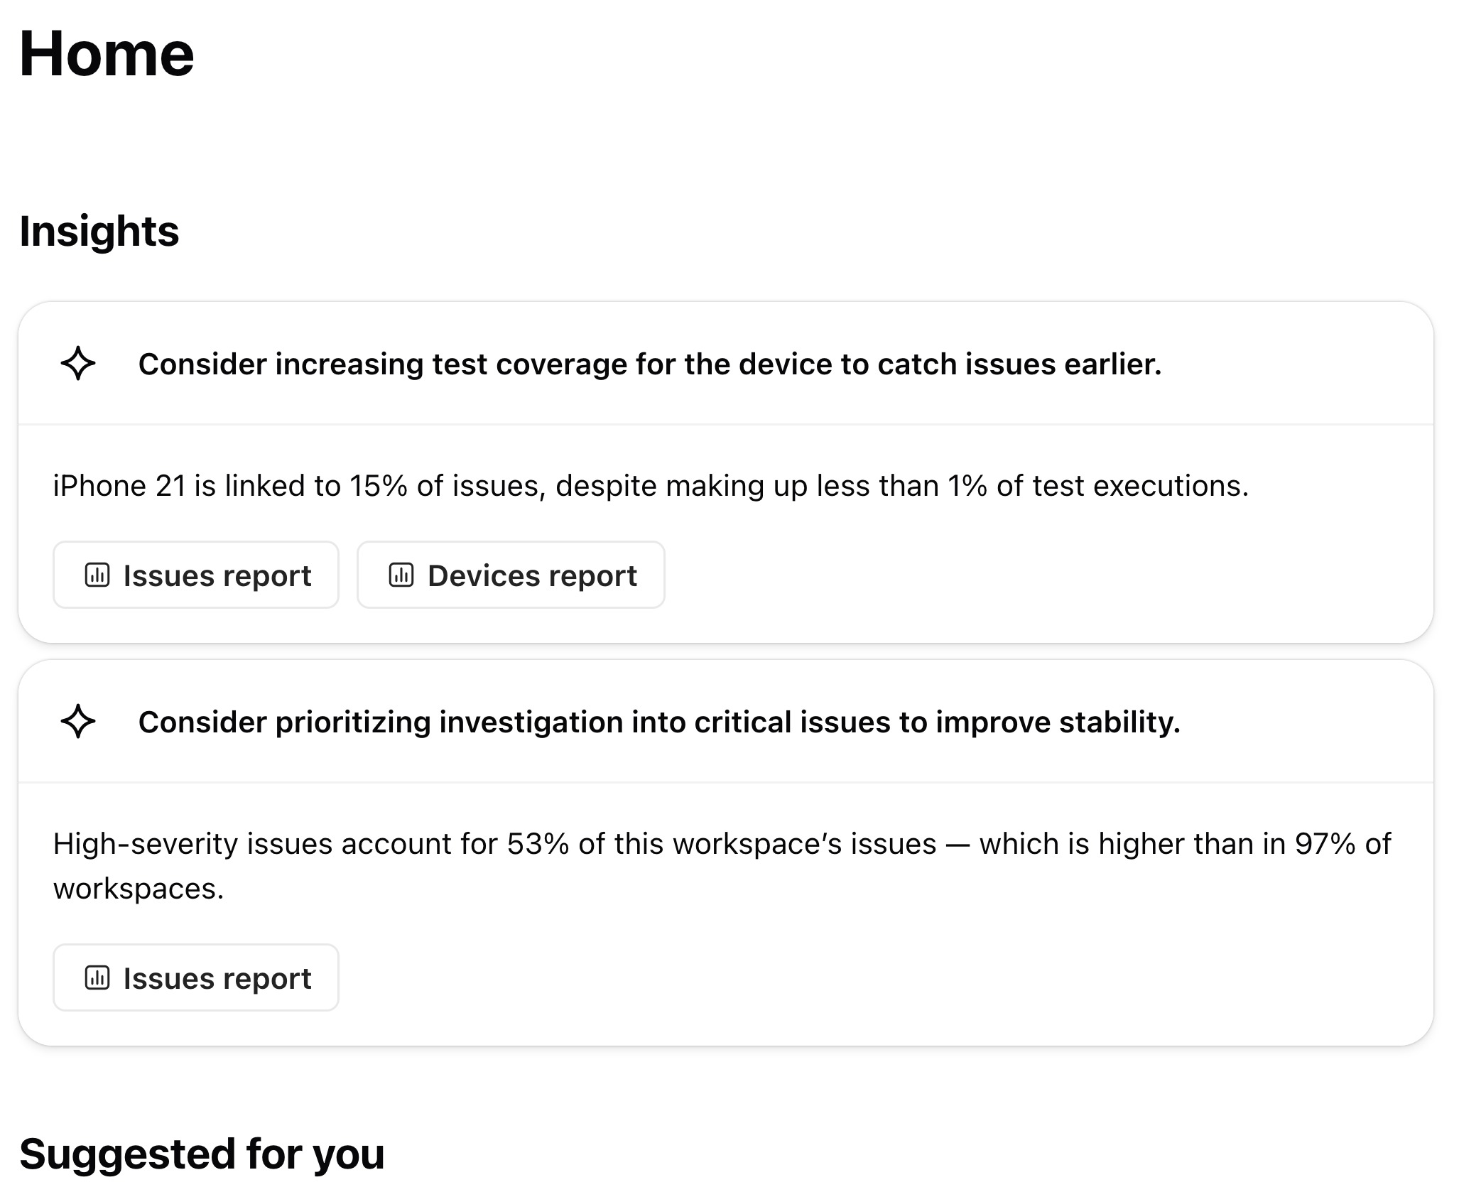Select the Insights section heading

(x=99, y=230)
